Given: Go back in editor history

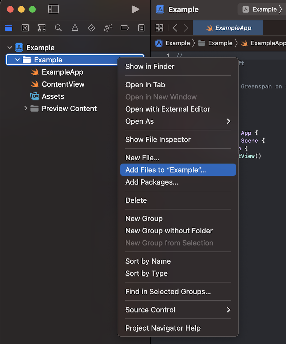Looking at the screenshot, I should (175, 28).
